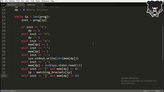Click line number 33 in gutter

[4, 76]
